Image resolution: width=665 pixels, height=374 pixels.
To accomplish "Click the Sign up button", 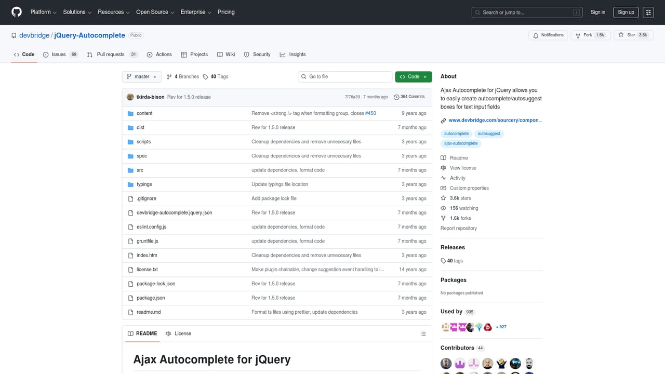I will point(626,12).
